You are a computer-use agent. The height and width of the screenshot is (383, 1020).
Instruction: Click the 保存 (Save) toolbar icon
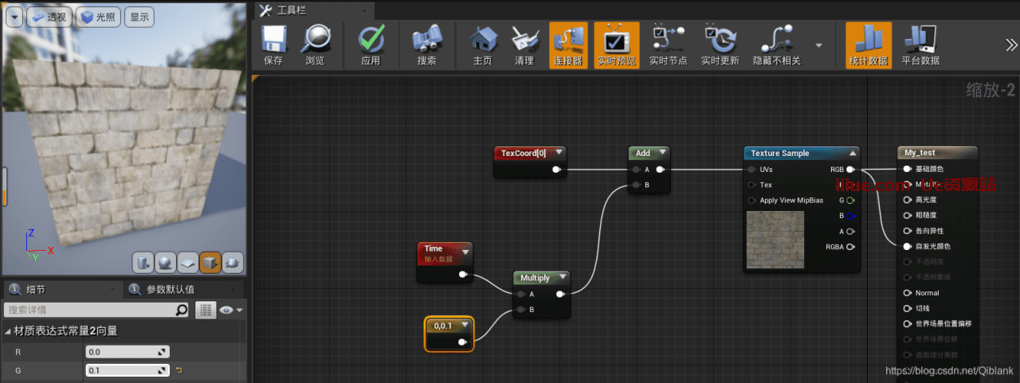(273, 40)
